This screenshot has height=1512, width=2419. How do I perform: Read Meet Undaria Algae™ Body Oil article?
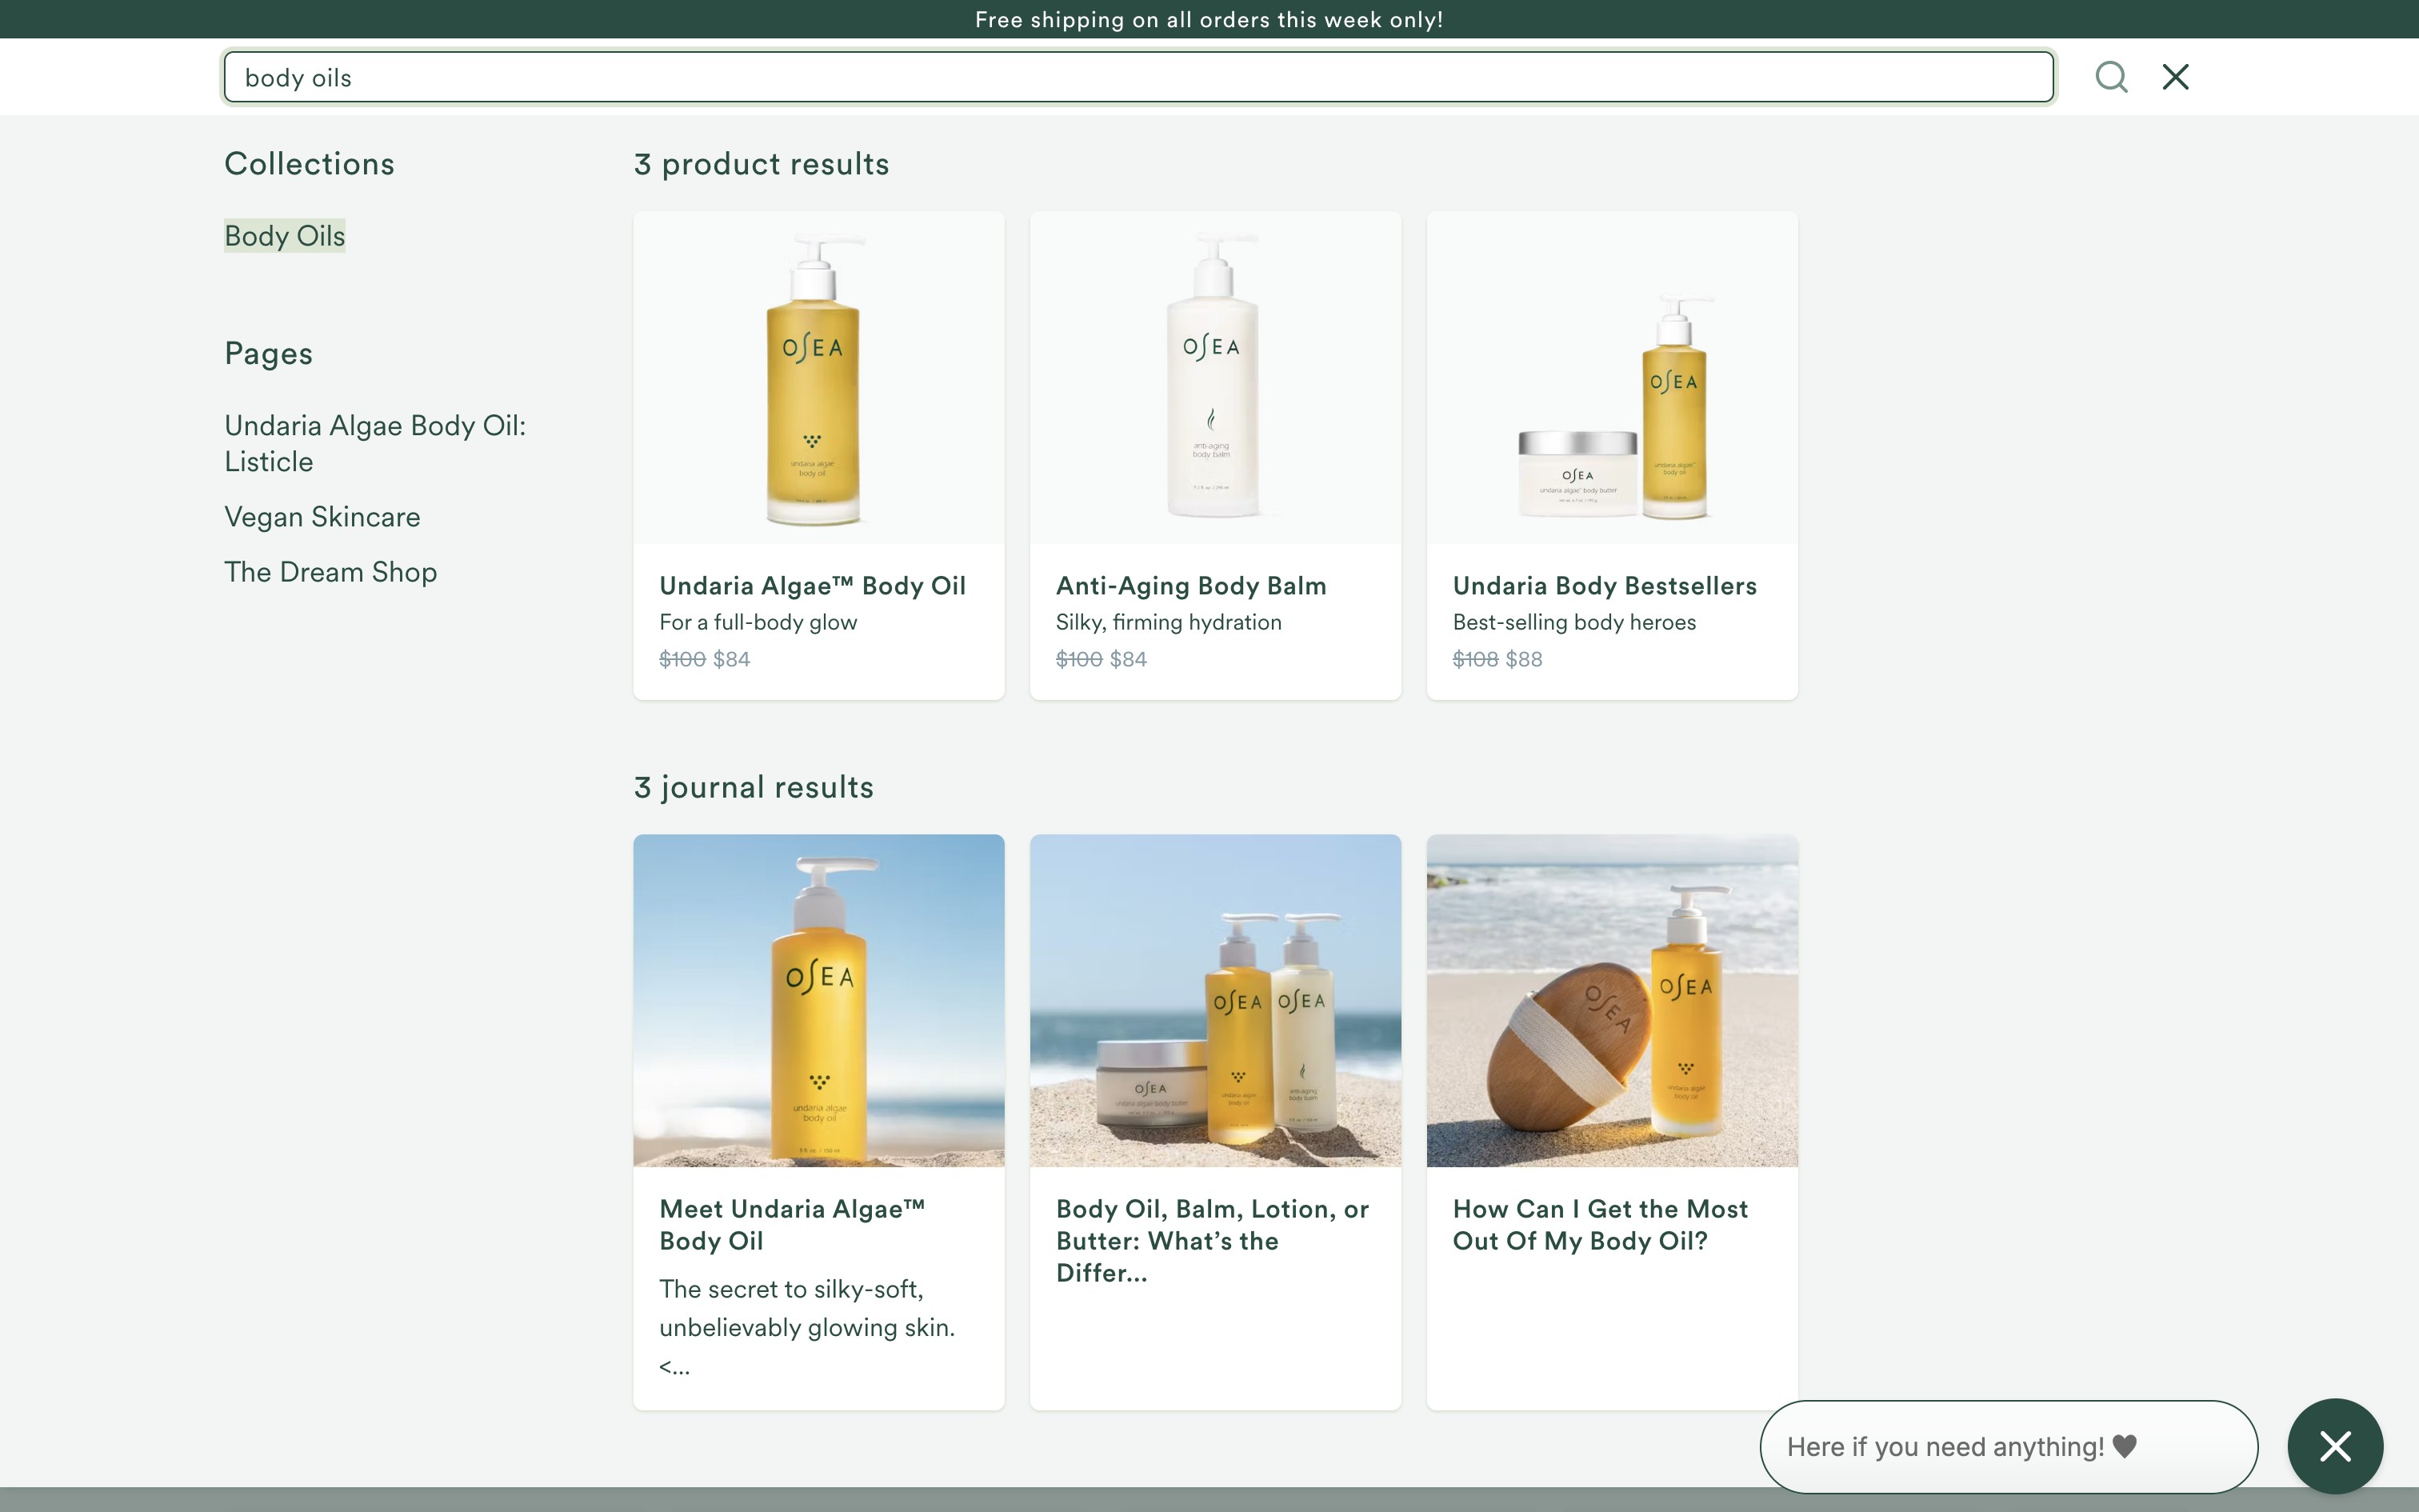point(793,1225)
